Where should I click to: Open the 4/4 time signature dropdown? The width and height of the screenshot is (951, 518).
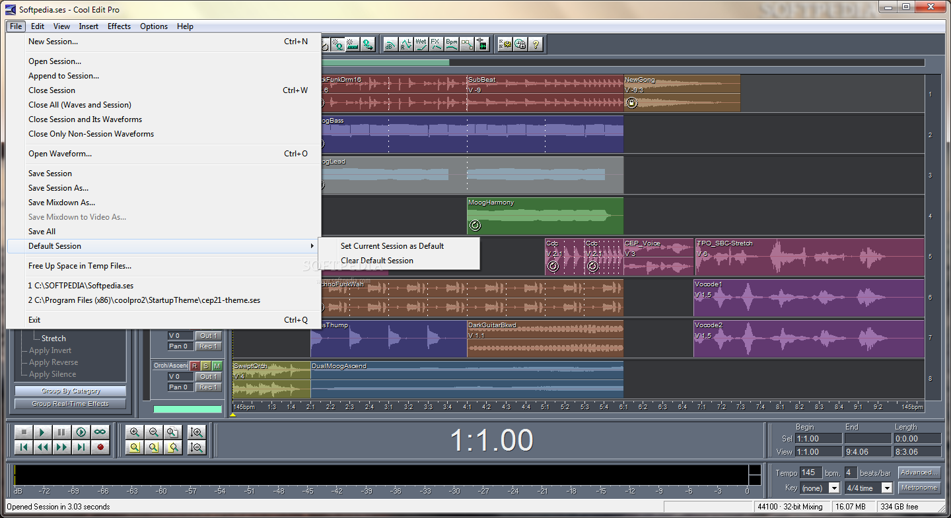(887, 488)
